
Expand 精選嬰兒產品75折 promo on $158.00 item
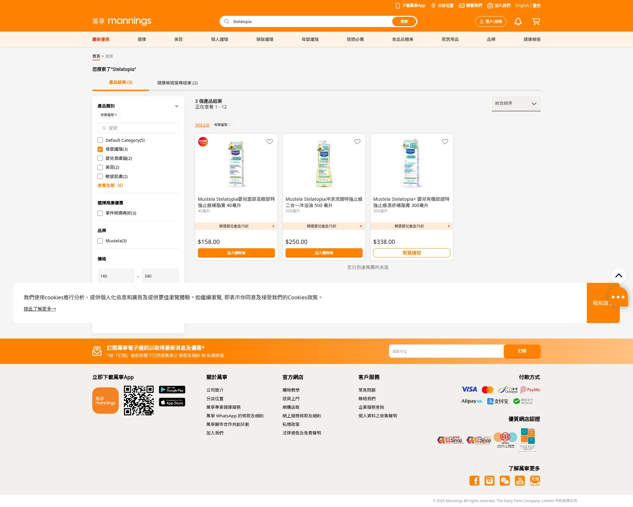pyautogui.click(x=236, y=226)
